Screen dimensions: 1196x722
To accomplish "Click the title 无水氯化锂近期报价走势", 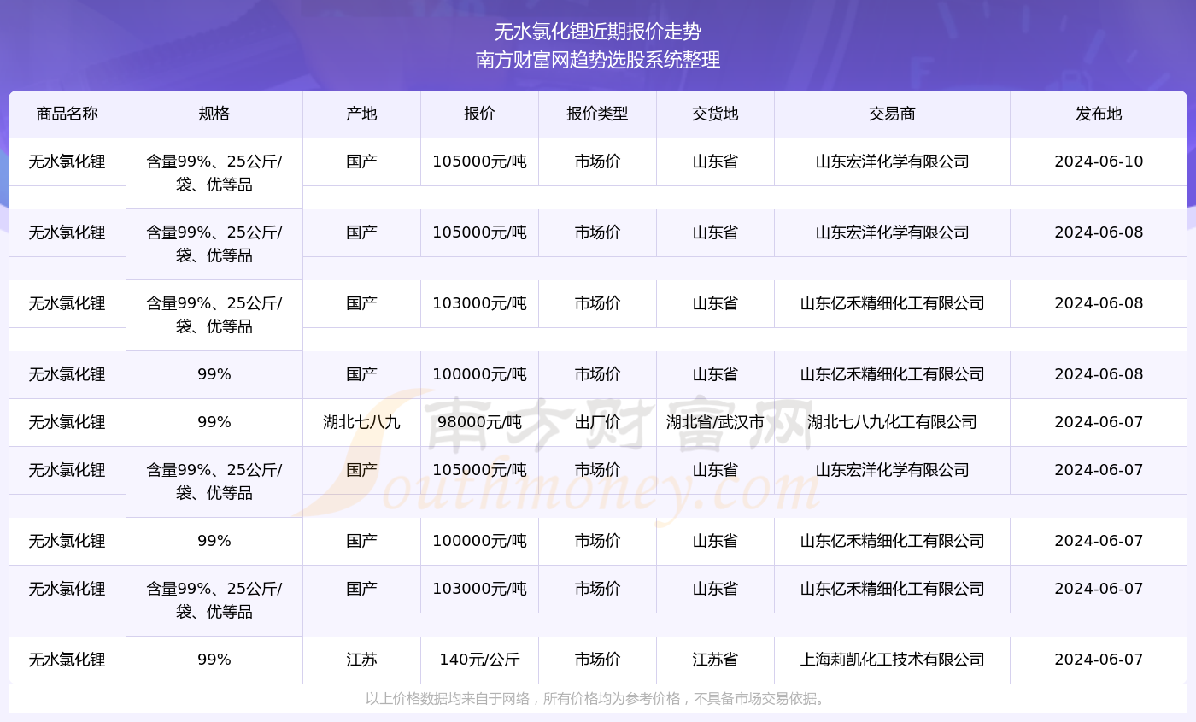I will pyautogui.click(x=598, y=32).
